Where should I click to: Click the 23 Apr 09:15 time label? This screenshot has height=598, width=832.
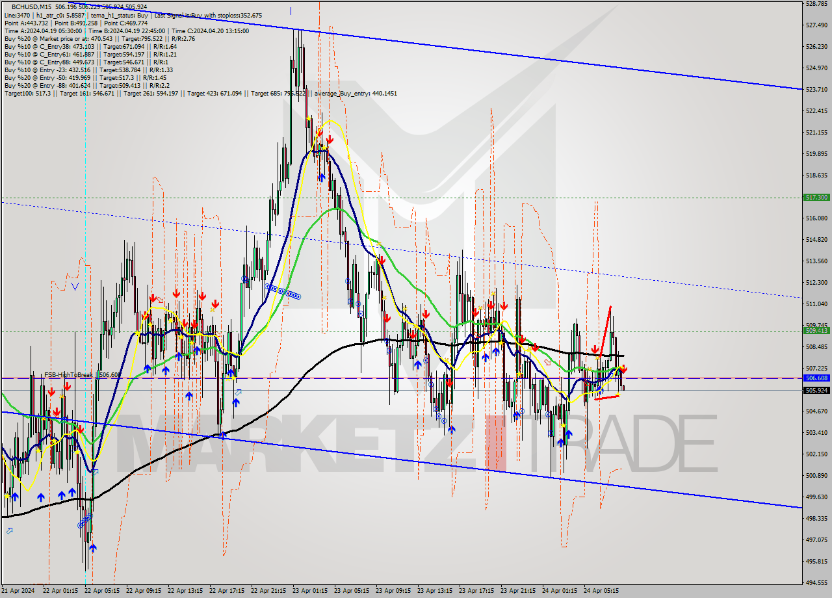click(393, 591)
